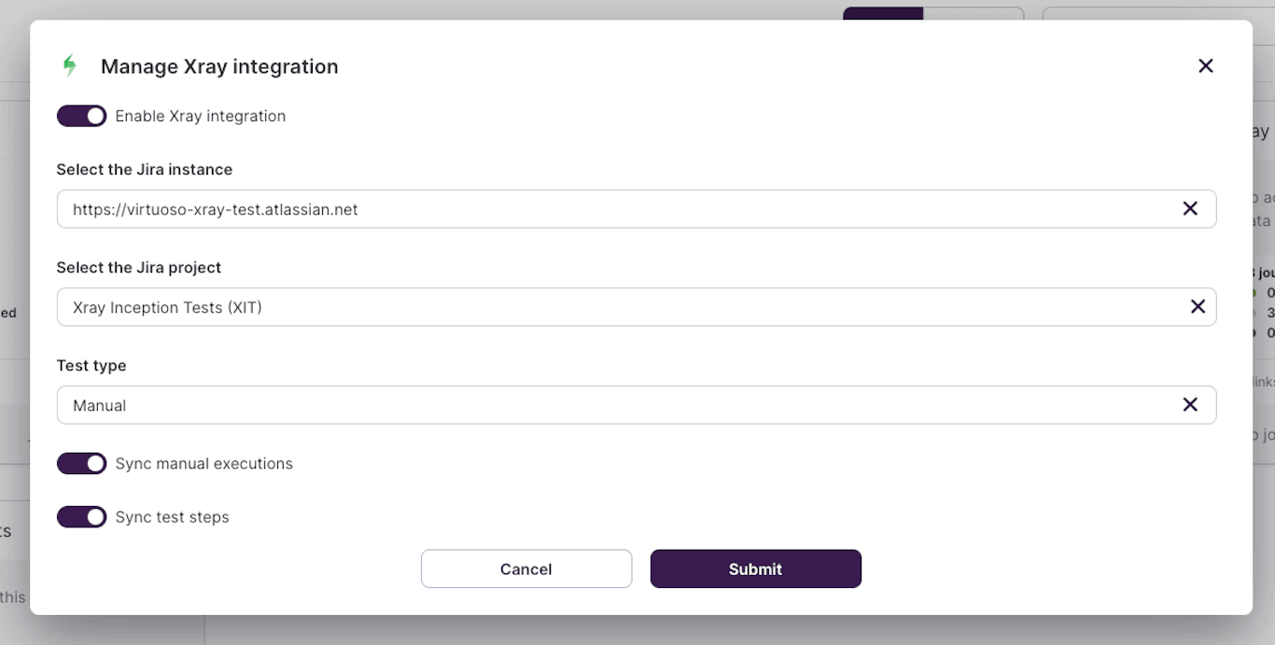Screen dimensions: 1275x645
Task: Click the Enable Xray integration label
Action: click(x=200, y=116)
